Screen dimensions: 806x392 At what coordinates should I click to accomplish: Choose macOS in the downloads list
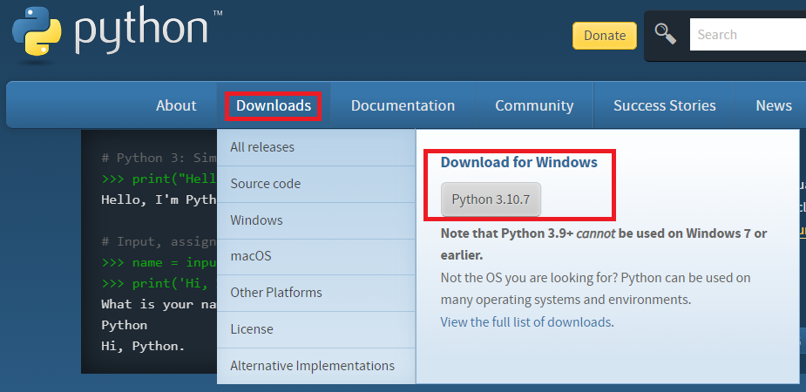pos(316,256)
